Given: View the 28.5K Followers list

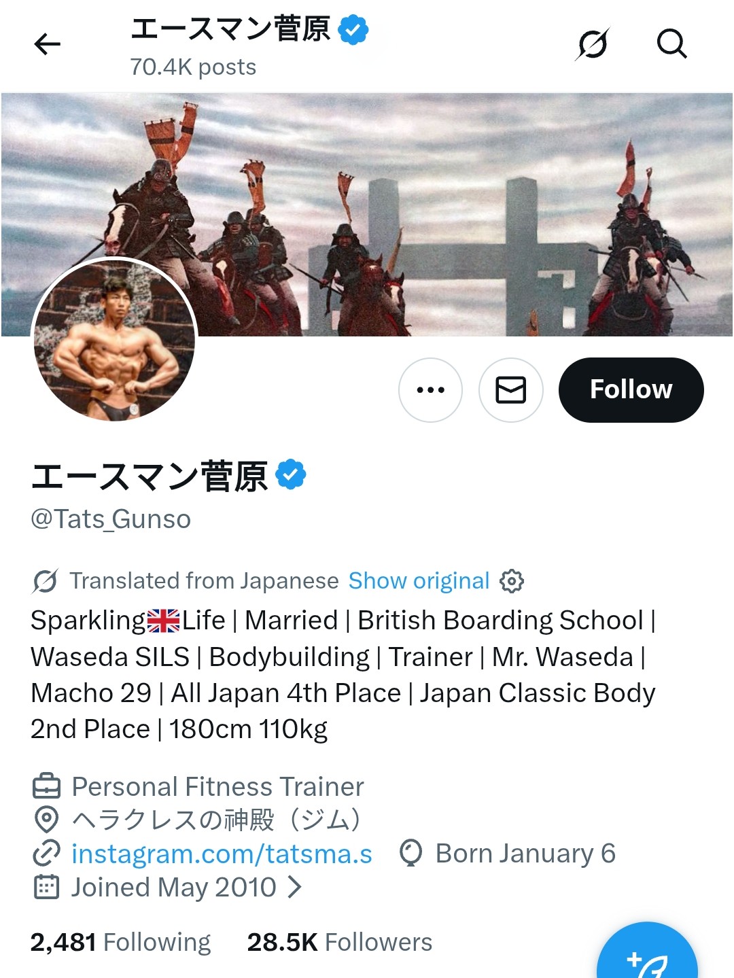Looking at the screenshot, I should pos(340,942).
